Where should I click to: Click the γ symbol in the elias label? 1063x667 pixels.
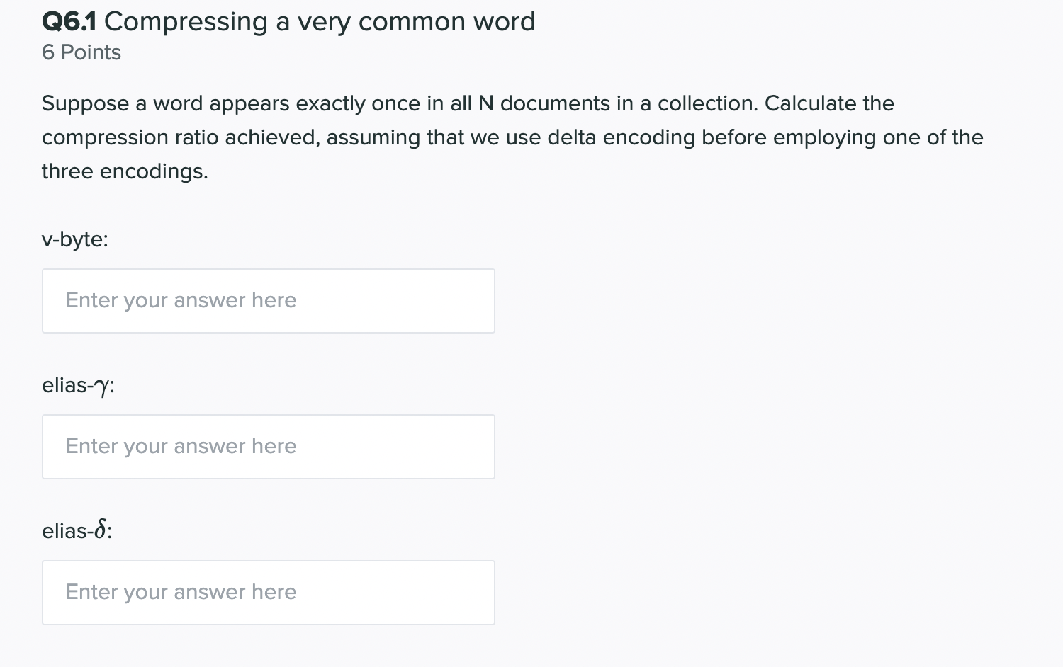(102, 387)
